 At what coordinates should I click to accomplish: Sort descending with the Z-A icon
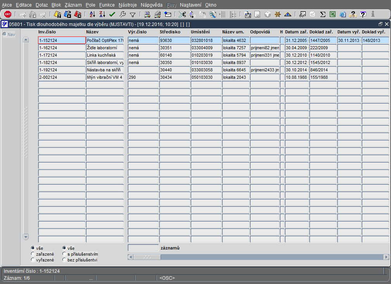click(102, 14)
